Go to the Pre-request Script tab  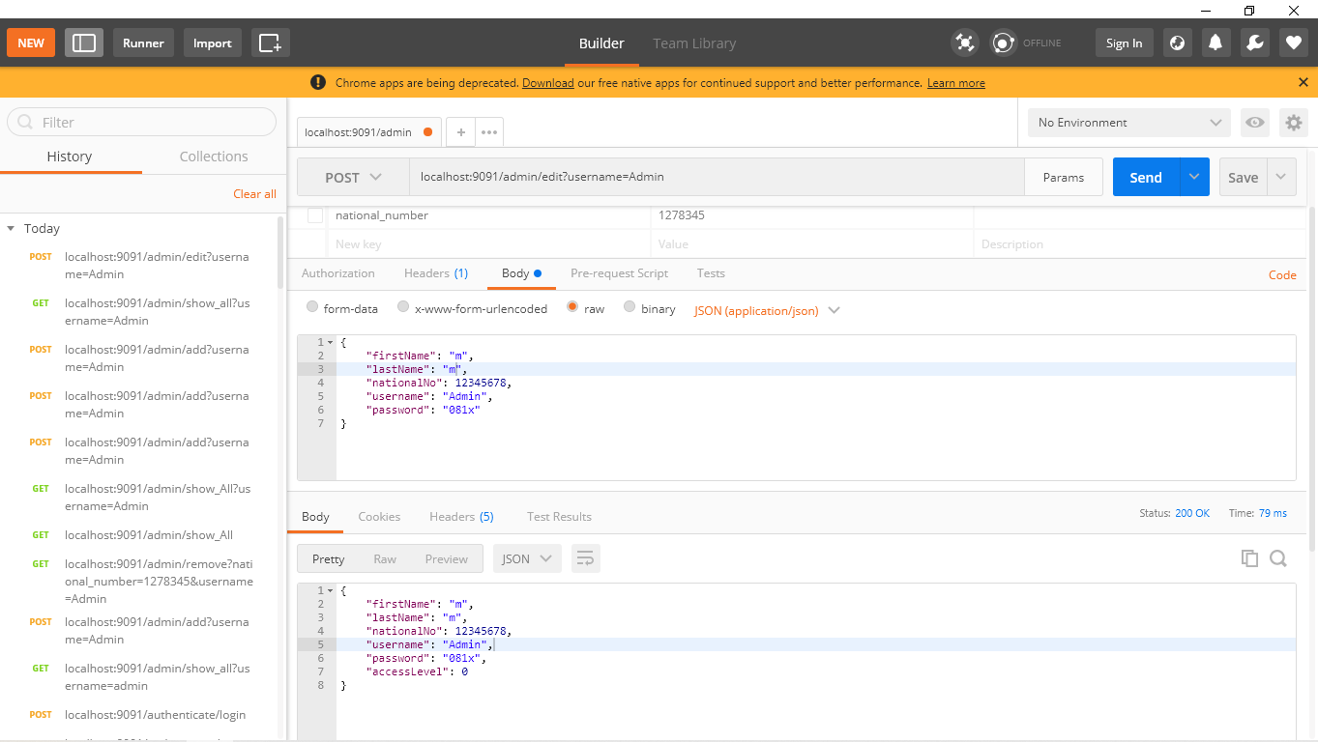619,273
